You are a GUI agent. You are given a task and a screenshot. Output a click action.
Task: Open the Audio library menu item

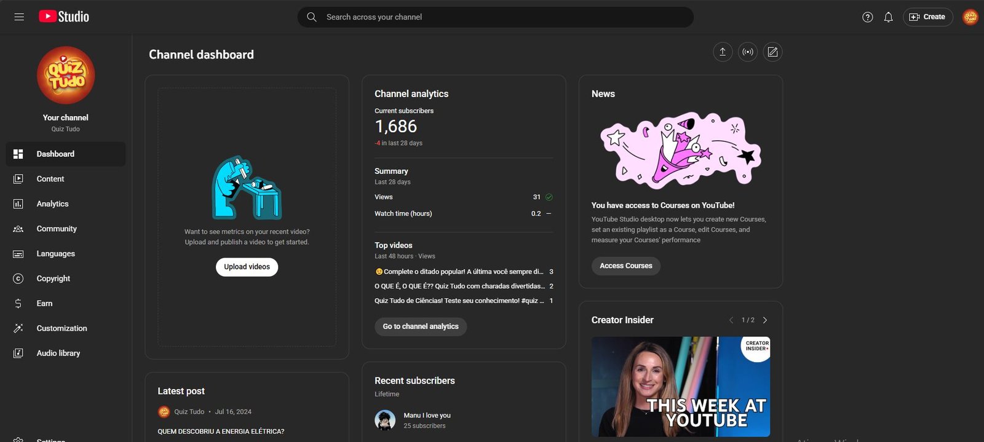tap(66, 353)
